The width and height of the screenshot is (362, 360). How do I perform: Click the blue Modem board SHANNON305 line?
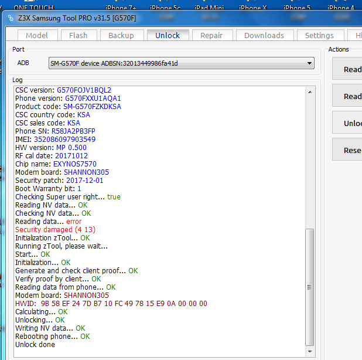[x=62, y=172]
